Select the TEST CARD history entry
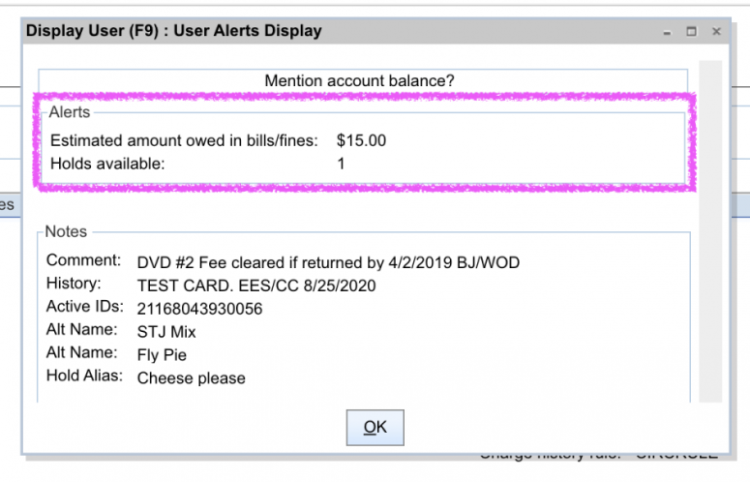 (256, 286)
